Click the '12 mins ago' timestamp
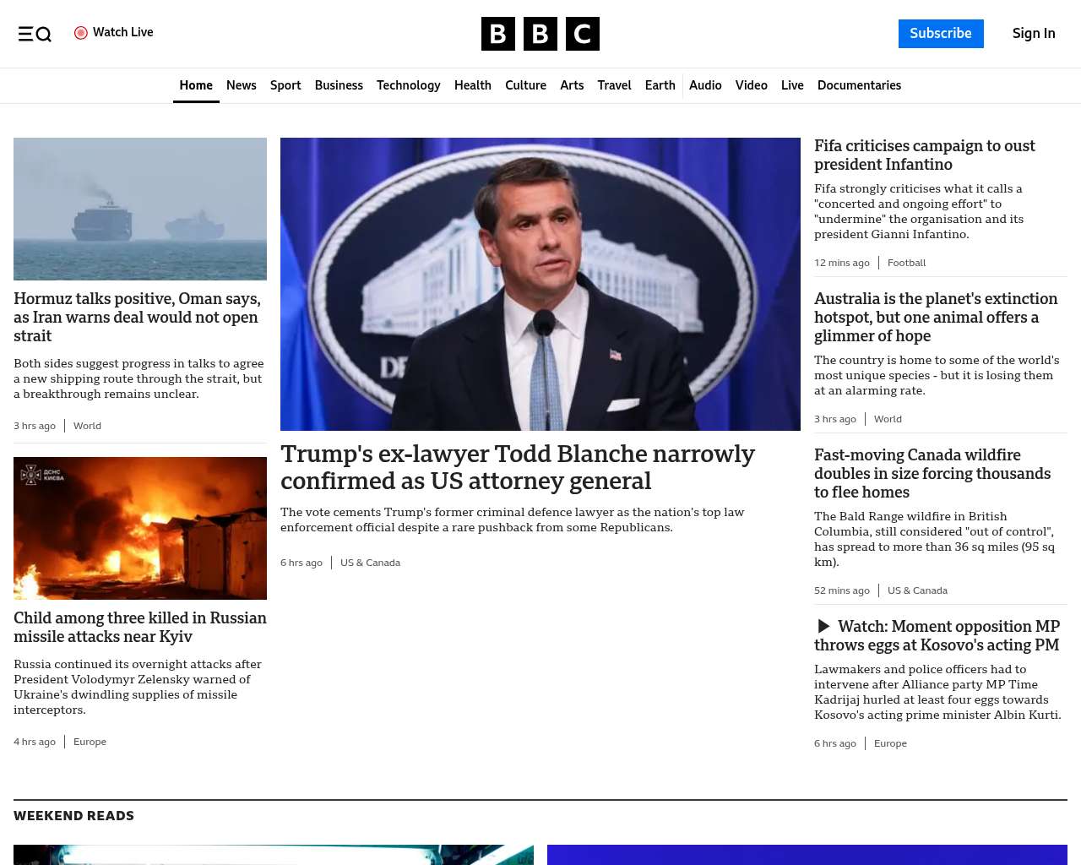The width and height of the screenshot is (1081, 865). [842, 263]
